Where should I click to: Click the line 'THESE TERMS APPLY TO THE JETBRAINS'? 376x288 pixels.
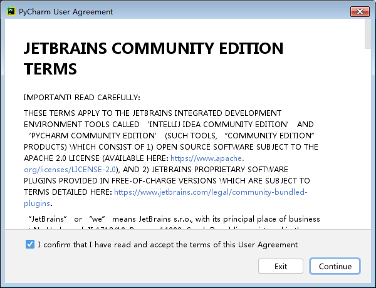152,113
